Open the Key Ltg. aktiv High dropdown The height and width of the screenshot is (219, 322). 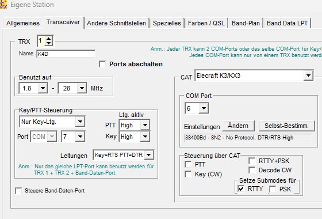pyautogui.click(x=145, y=137)
